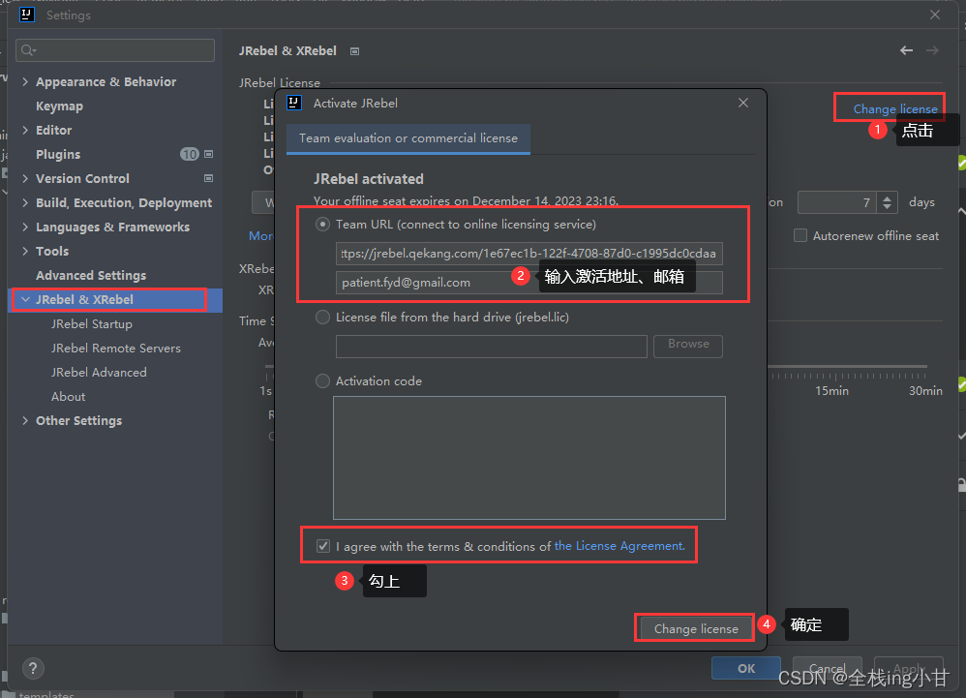Image resolution: width=966 pixels, height=698 pixels.
Task: Open JRebel Startup settings
Action: [92, 324]
